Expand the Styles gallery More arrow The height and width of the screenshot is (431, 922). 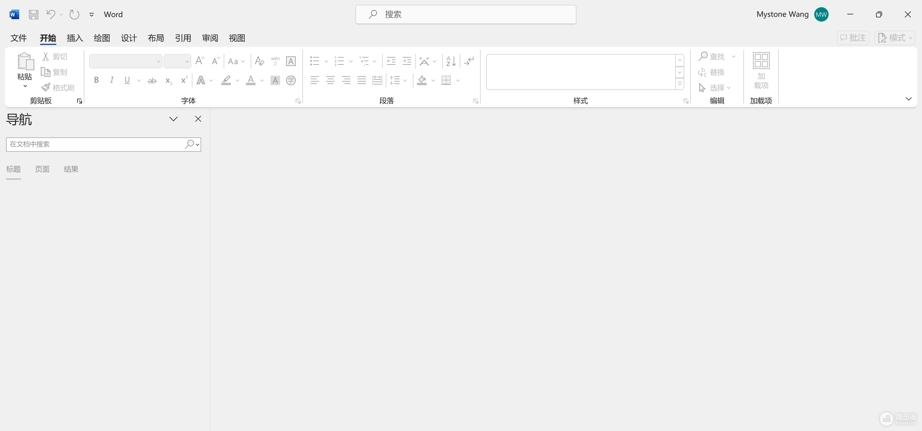point(679,84)
